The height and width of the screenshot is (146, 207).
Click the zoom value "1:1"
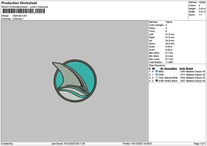click(x=200, y=15)
